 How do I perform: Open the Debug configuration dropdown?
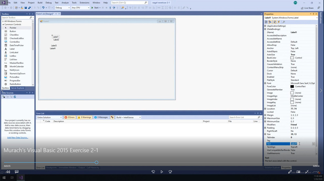63,8
